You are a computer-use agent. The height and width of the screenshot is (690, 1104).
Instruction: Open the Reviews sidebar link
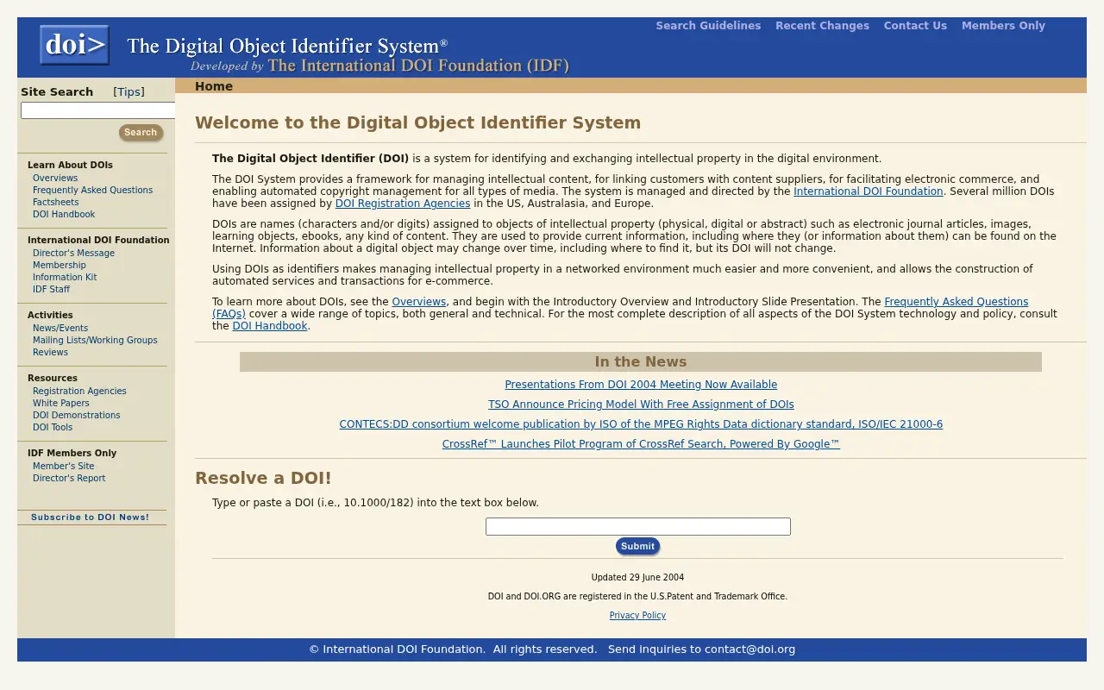[x=50, y=353]
